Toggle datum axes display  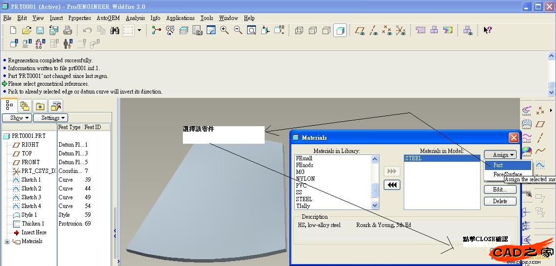coord(373,30)
